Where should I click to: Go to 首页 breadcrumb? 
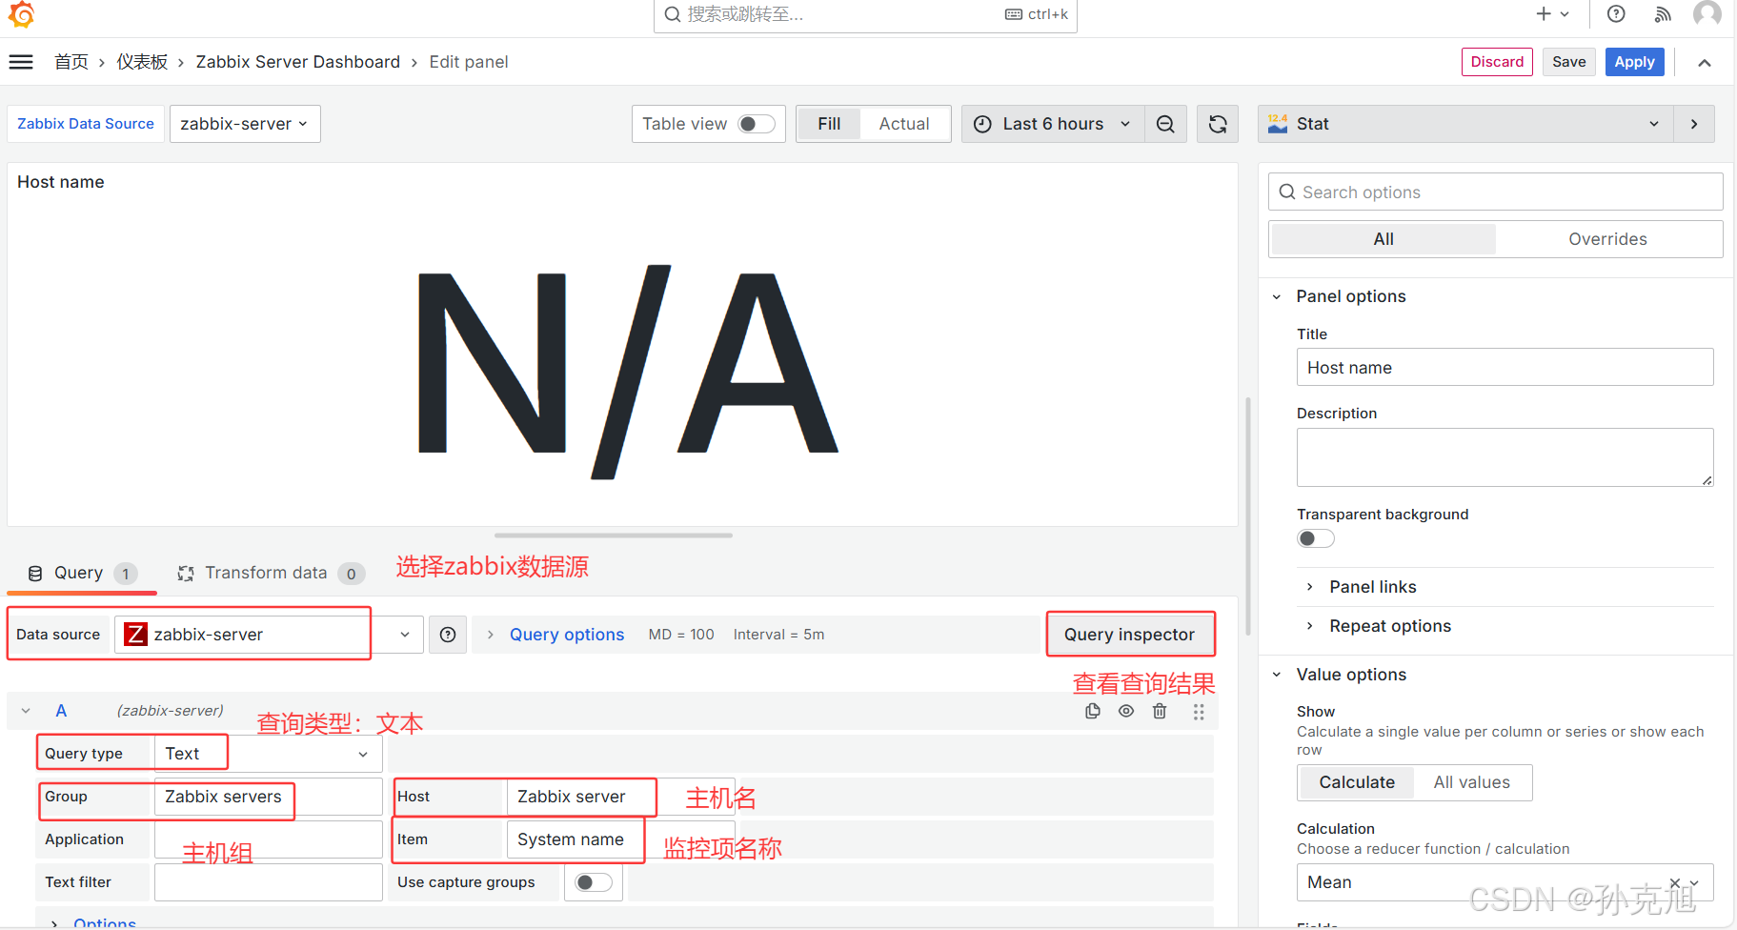[71, 62]
